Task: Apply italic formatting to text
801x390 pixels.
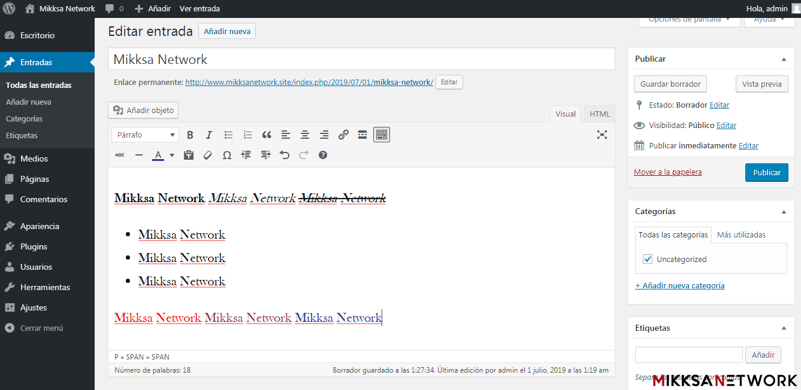Action: tap(209, 135)
